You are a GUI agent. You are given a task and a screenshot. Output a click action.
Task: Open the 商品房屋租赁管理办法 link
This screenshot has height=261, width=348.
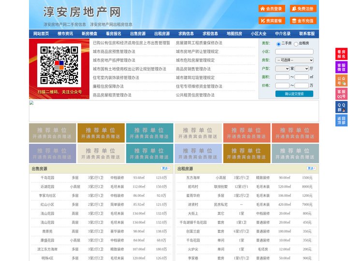tap(112, 95)
